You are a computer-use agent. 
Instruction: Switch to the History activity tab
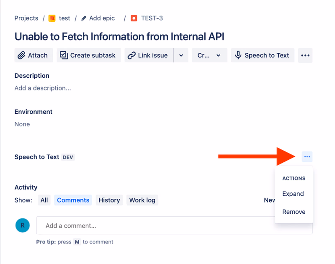[109, 200]
